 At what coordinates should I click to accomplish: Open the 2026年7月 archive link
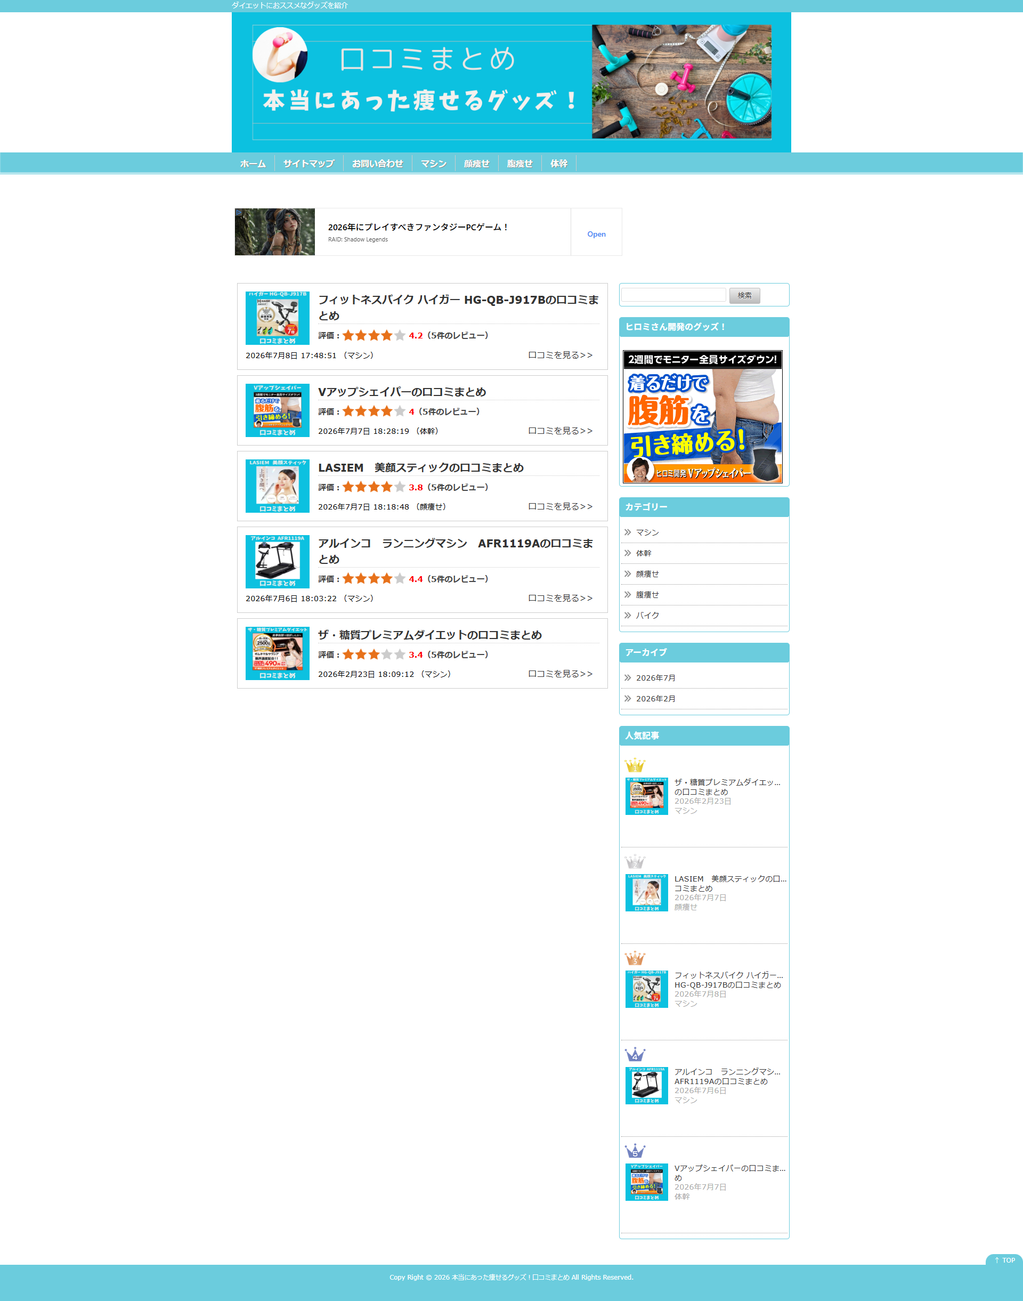point(656,678)
